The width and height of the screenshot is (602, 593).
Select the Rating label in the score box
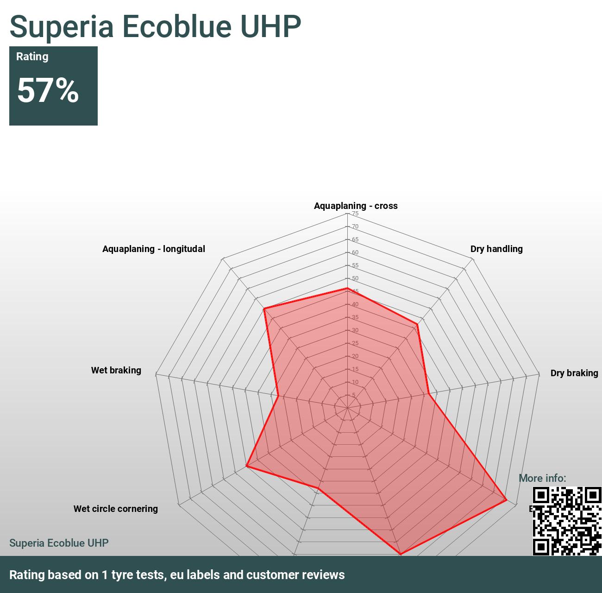click(x=32, y=57)
